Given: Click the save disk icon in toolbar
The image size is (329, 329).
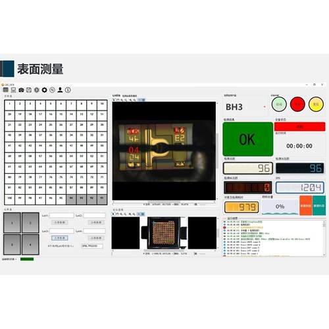Looking at the screenshot, I should coord(29,90).
